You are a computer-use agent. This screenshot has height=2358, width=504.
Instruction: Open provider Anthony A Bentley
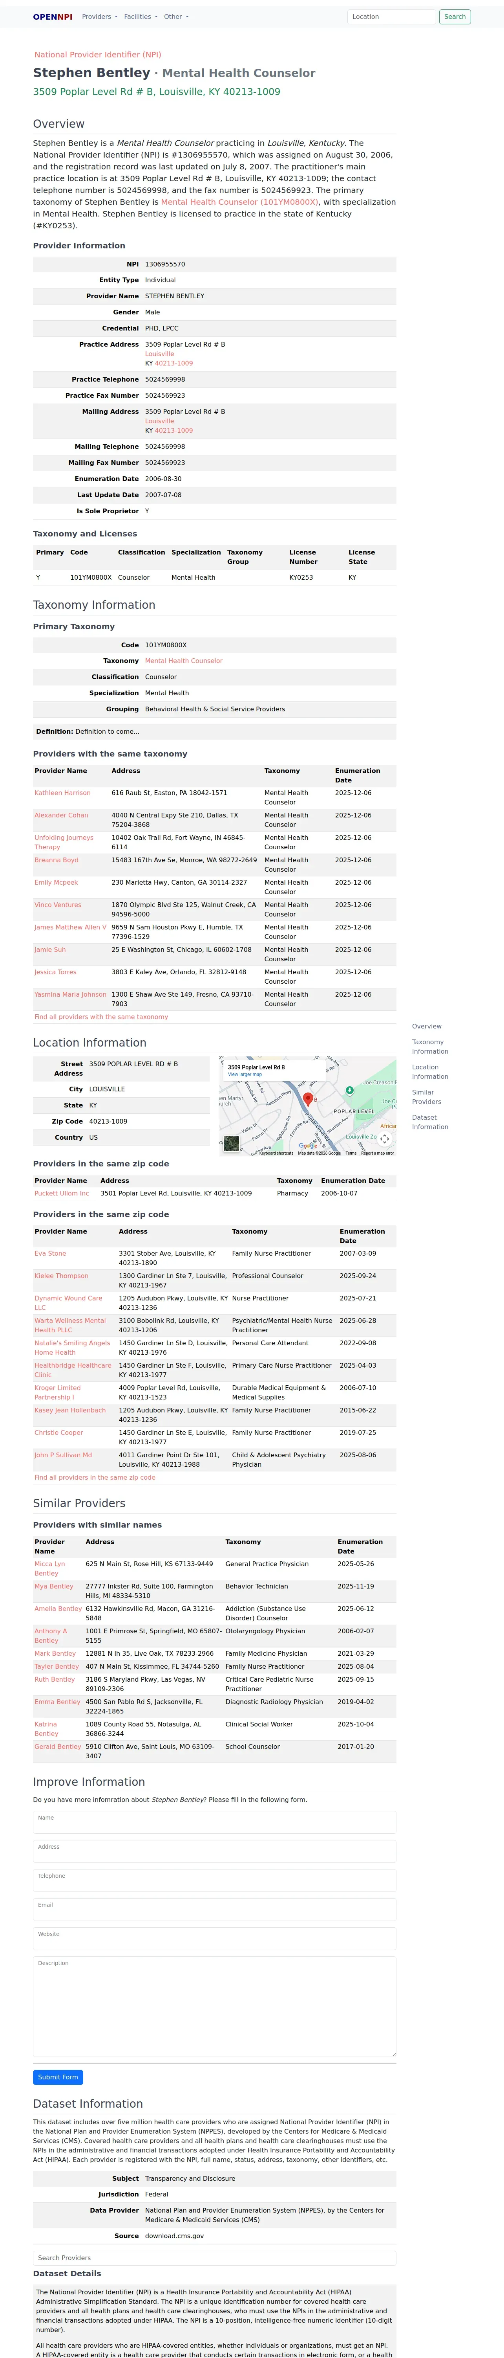tap(50, 1636)
